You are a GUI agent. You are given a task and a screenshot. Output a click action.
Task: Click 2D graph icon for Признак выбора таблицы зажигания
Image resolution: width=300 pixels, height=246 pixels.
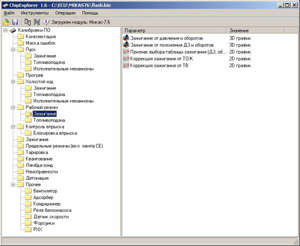pos(126,52)
